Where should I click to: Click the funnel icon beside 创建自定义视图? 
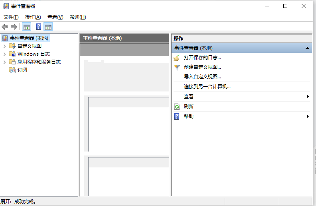tap(177, 67)
